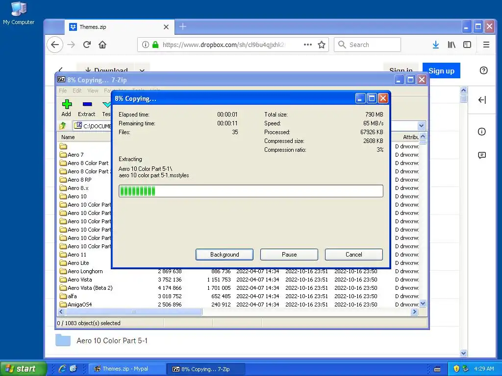Switch to Themes.zip - Mypal taskbar button
Viewport: 502px width, 376px height.
coord(127,369)
